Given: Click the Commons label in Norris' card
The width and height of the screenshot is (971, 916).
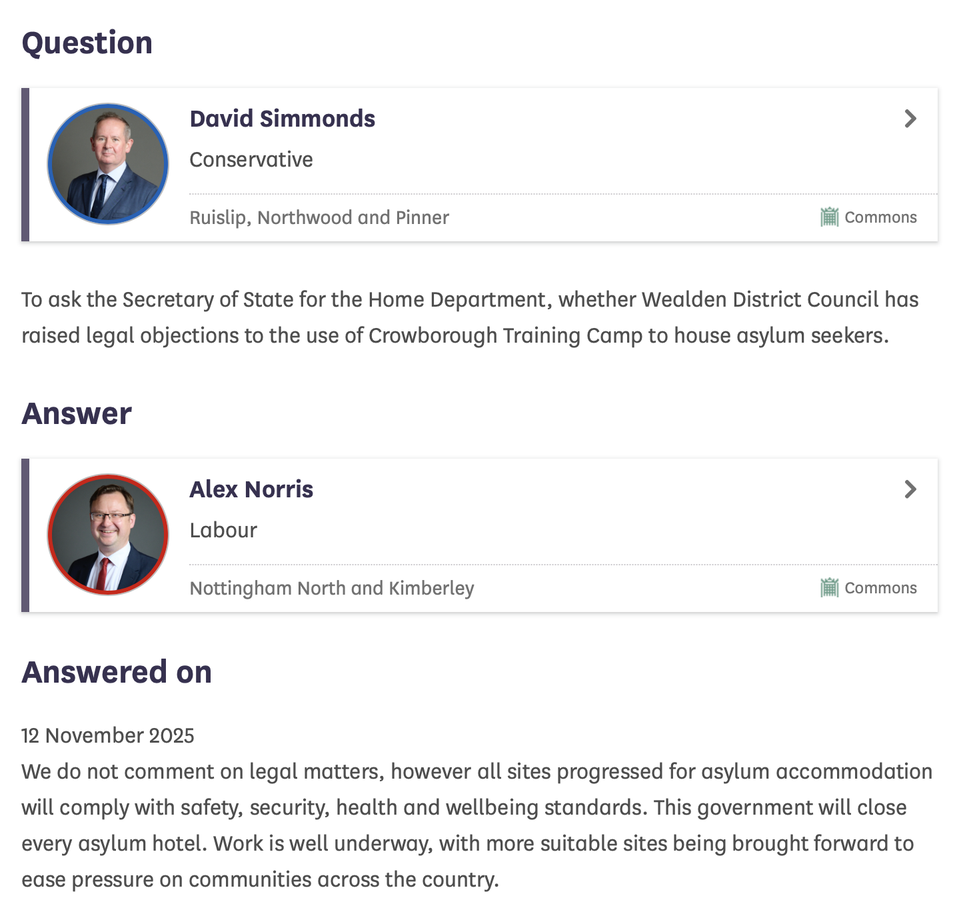Looking at the screenshot, I should coord(880,588).
